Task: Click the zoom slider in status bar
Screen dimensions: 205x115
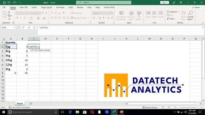Action: pos(188,107)
